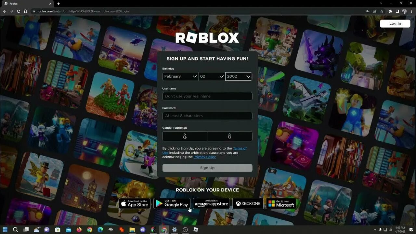Open the browser home page
Image resolution: width=416 pixels, height=234 pixels.
pos(26,11)
